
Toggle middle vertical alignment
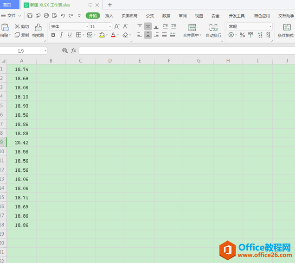click(x=148, y=26)
